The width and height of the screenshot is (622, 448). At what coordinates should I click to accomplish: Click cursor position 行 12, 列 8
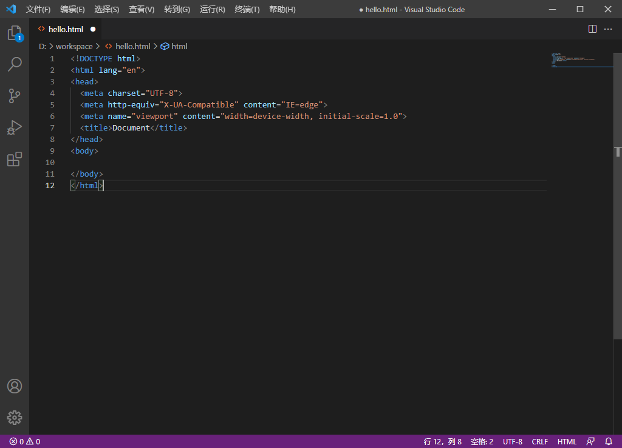443,441
